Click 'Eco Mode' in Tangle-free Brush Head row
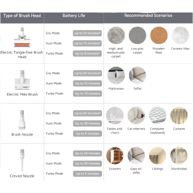 click(x=53, y=33)
